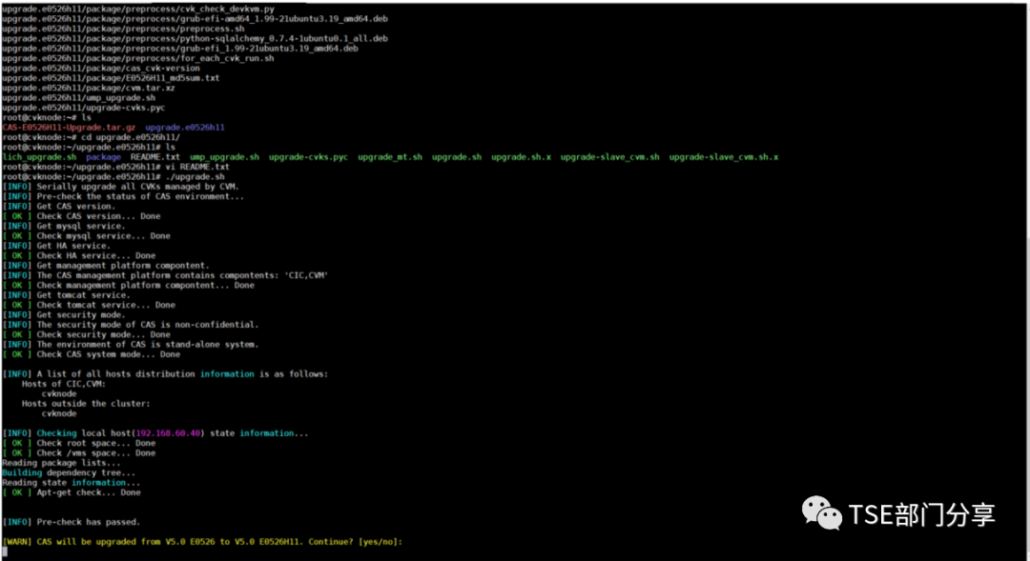Click 'Check root space... Done' line
Image resolution: width=1030 pixels, height=561 pixels.
pyautogui.click(x=78, y=443)
